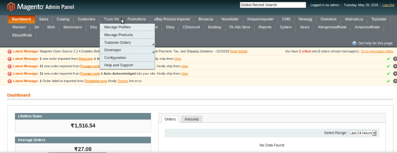The height and width of the screenshot is (153, 397).
Task: Open the Ebayaffiliate menu
Action: click(x=22, y=35)
